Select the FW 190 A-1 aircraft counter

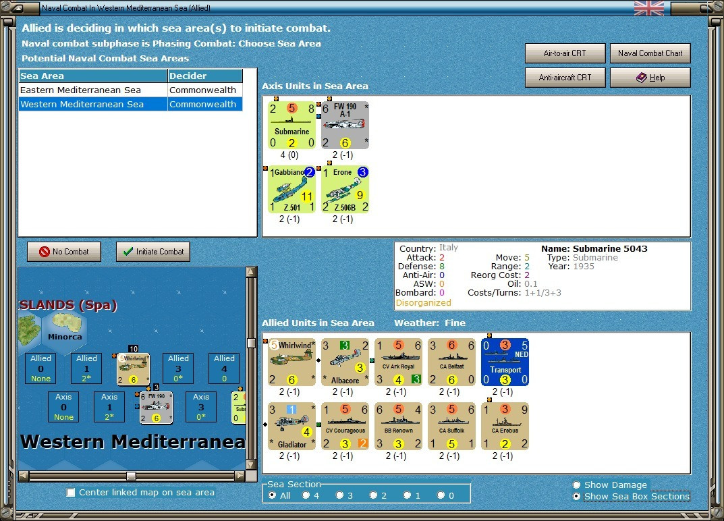[x=345, y=125]
